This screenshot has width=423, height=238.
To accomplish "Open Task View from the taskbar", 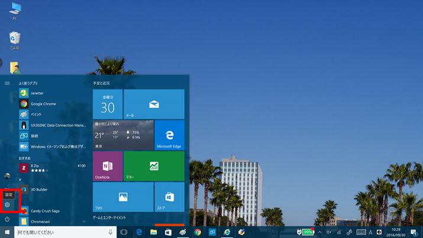I will coord(124,232).
